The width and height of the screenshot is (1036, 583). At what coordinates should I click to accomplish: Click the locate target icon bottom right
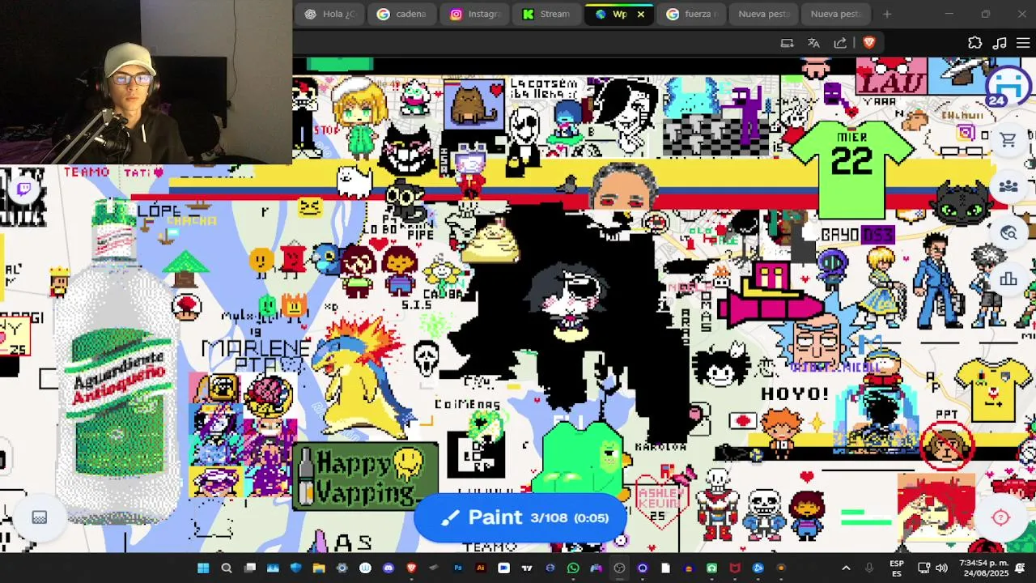point(1001,518)
